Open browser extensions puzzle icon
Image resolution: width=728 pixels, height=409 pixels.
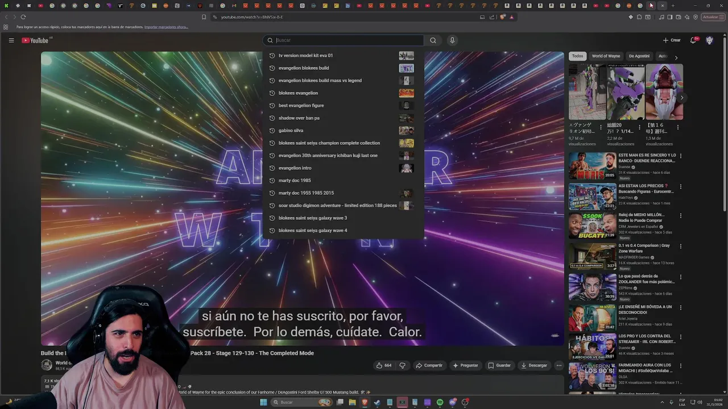click(639, 17)
